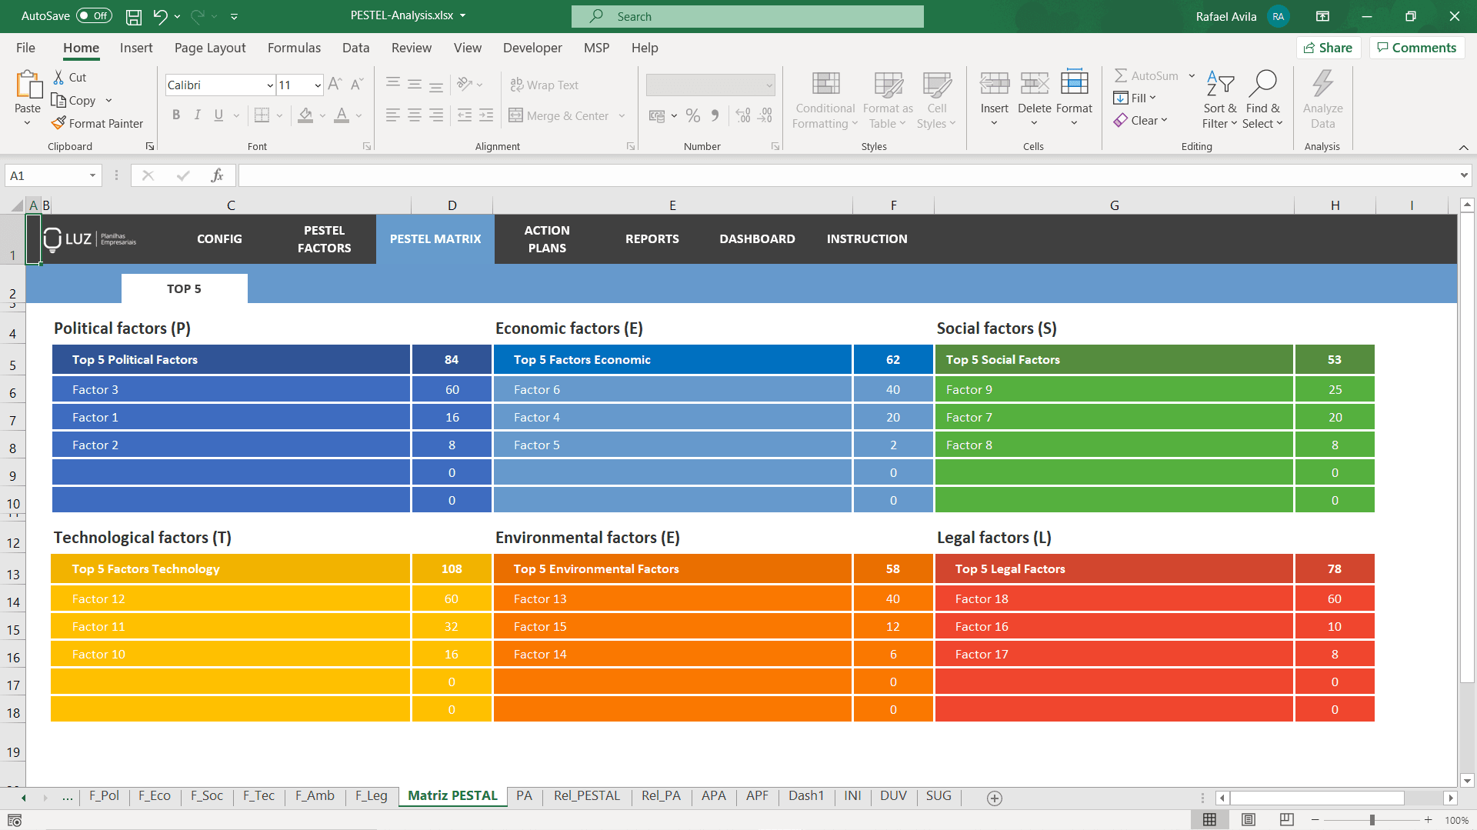Open the font name dropdown
The width and height of the screenshot is (1477, 830).
pos(269,85)
